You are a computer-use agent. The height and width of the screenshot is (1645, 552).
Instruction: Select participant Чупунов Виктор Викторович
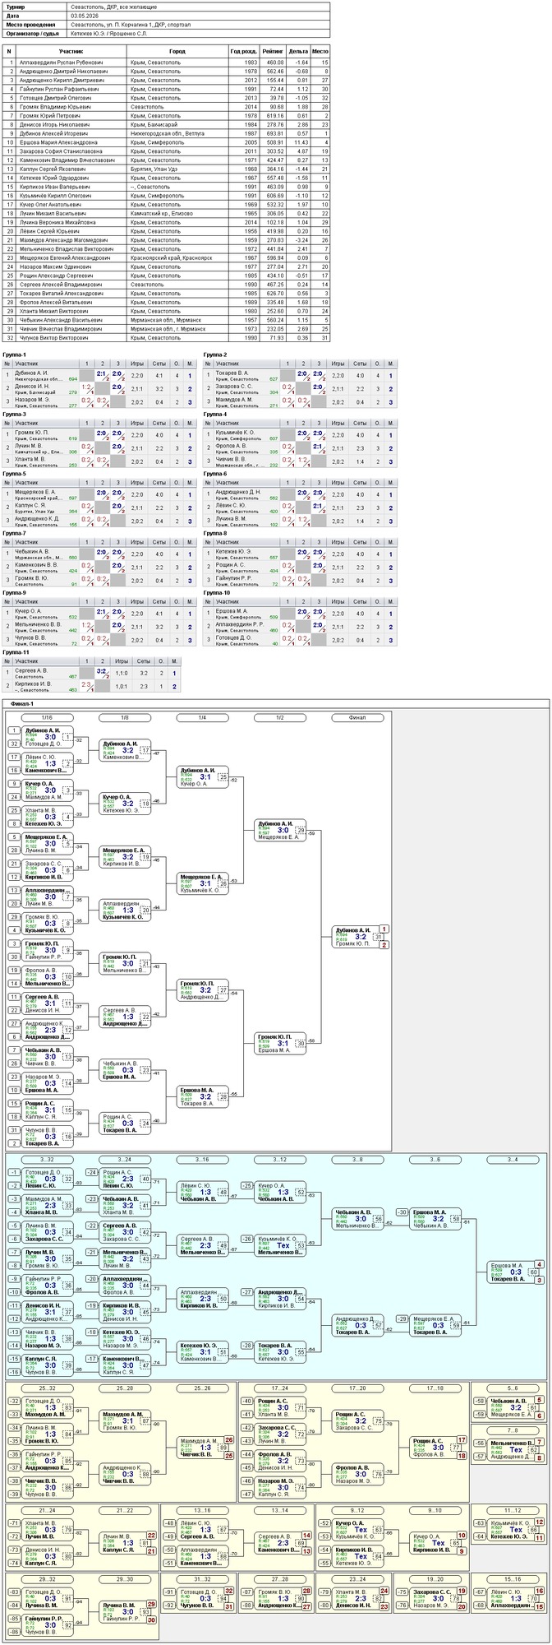point(53,338)
